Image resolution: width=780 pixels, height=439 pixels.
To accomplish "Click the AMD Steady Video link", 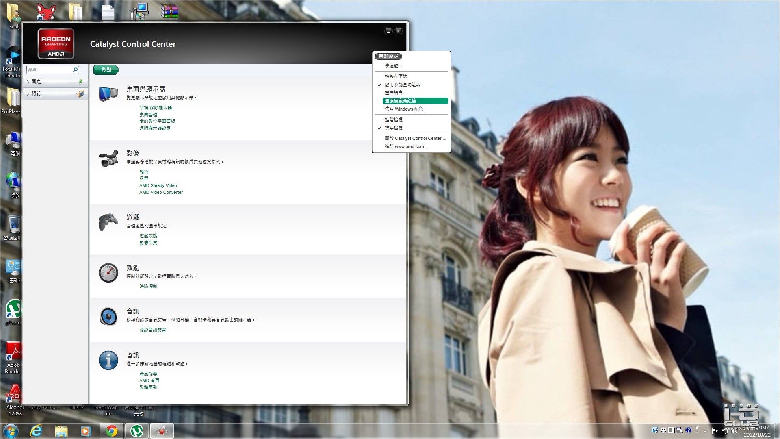I will [x=158, y=185].
